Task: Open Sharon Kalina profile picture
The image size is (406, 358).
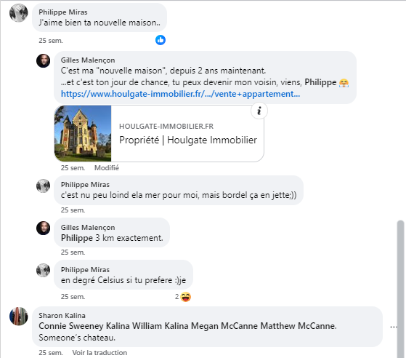Action: click(18, 317)
